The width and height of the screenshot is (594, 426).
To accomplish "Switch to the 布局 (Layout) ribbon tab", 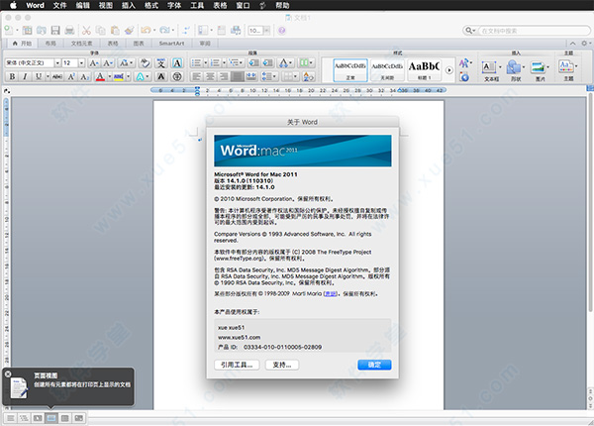I will [x=50, y=44].
